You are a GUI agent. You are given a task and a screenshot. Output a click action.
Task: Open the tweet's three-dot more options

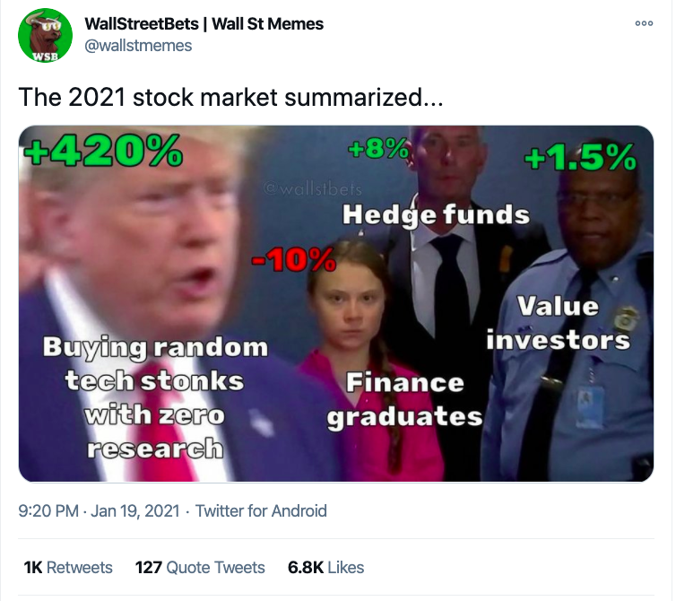pyautogui.click(x=644, y=24)
